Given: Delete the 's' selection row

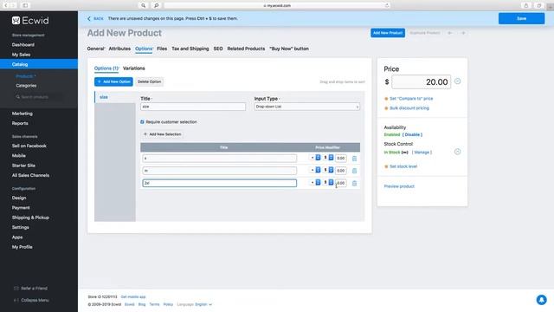Looking at the screenshot, I should click(x=354, y=159).
